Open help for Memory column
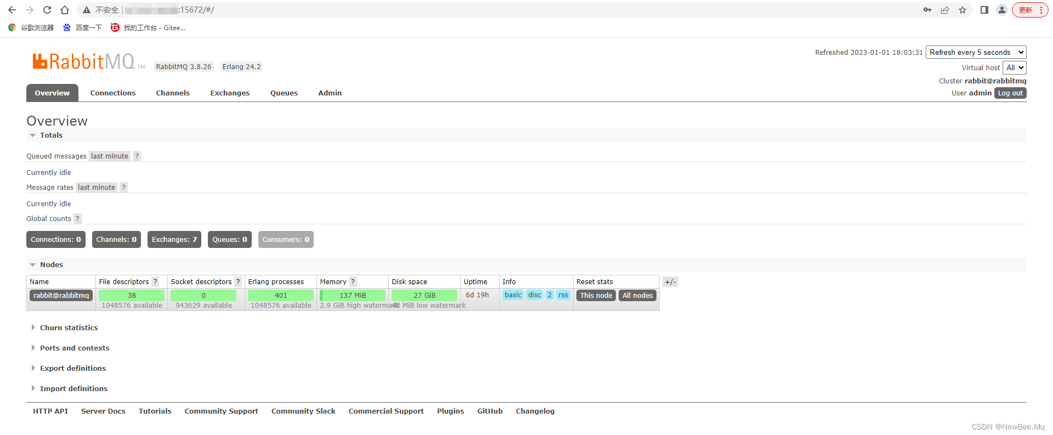The width and height of the screenshot is (1053, 435). tap(353, 281)
